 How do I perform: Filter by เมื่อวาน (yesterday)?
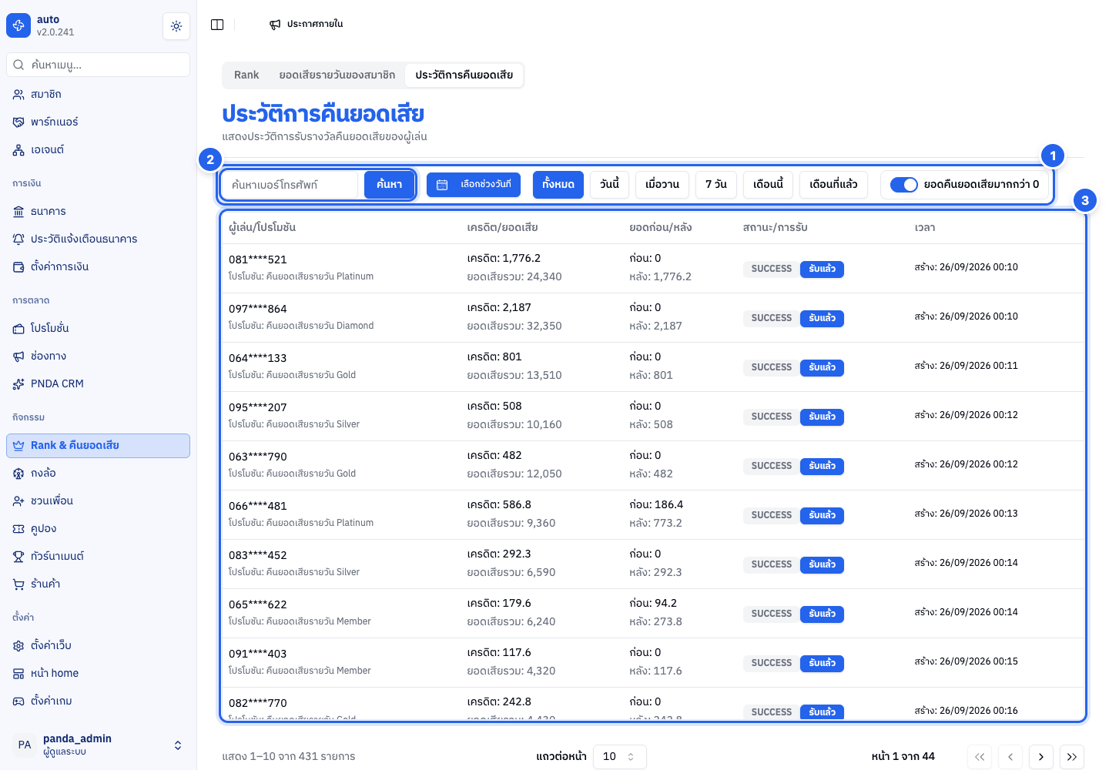tap(662, 185)
